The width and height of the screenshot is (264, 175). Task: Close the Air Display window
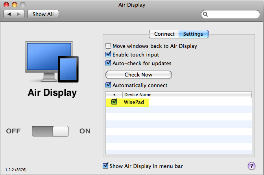coord(6,5)
